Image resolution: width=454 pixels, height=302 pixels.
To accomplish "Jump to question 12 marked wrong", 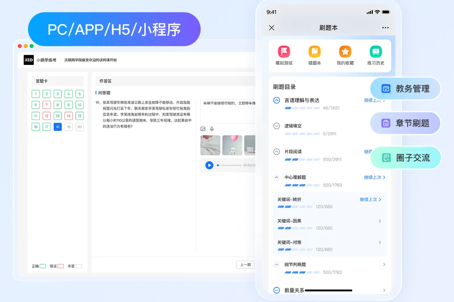I will (x=47, y=116).
